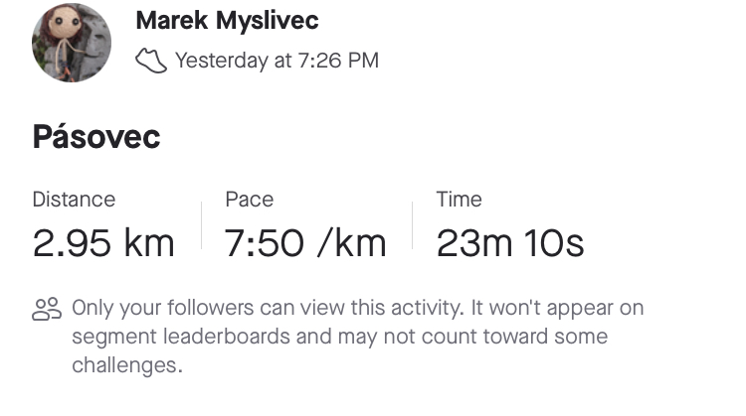Viewport: 746px width, 416px height.
Task: Click the 'km' unit next to 2.95
Action: coord(149,243)
